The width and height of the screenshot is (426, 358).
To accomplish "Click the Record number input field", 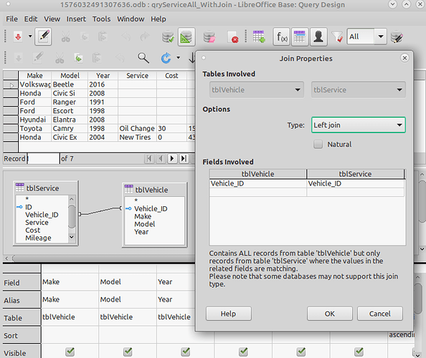I will pos(44,159).
